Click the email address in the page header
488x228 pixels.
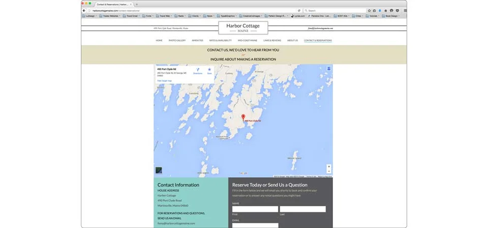321,28
